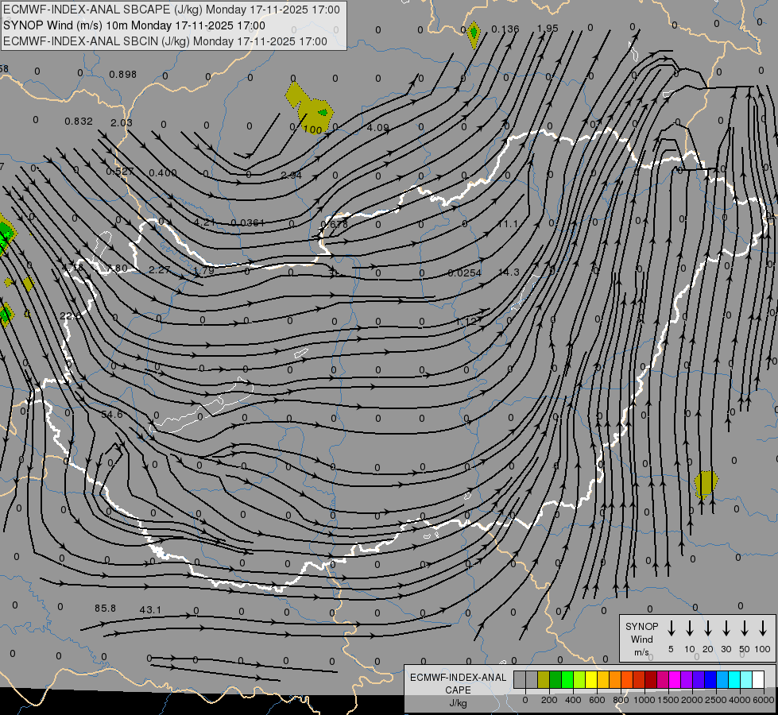The width and height of the screenshot is (778, 715).
Task: Click the map value 11.1
Action: point(508,224)
